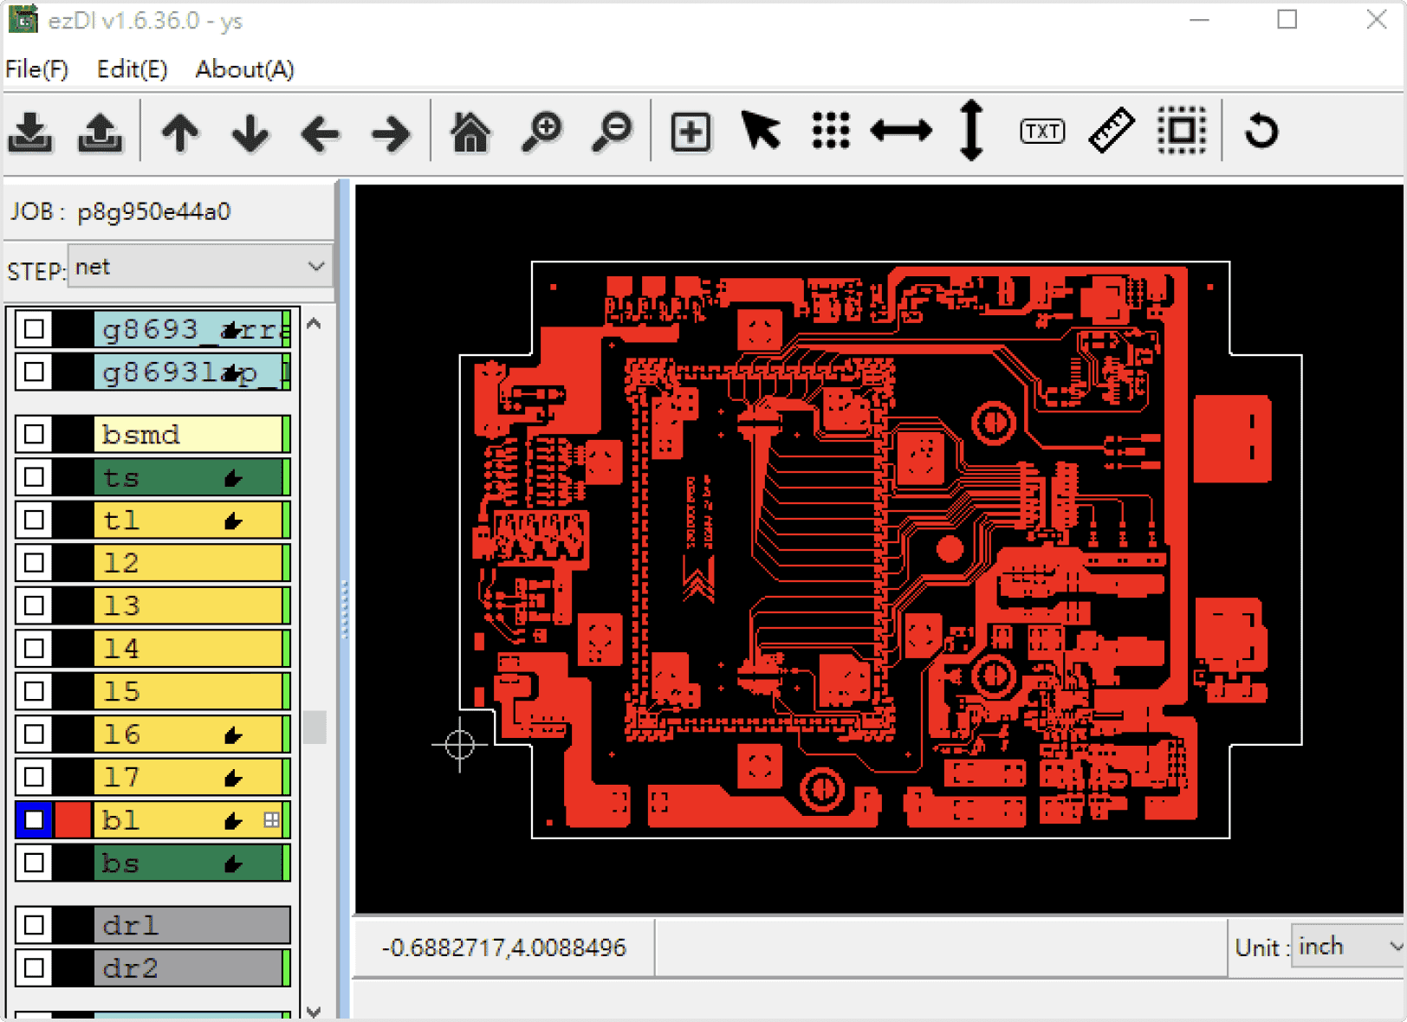Select the dr2 layer name

[130, 967]
